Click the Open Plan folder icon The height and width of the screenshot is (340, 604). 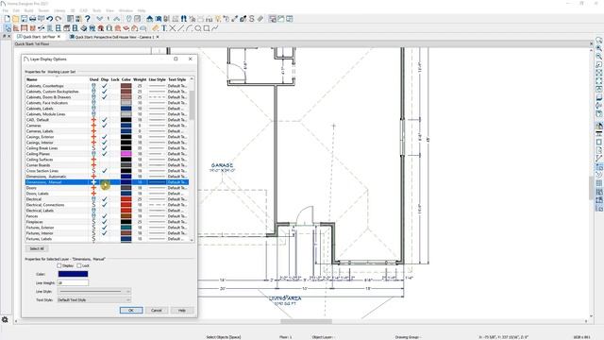(x=15, y=19)
